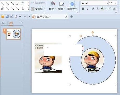This screenshot has height=95, width=120.
Task: Open a new tab with plus button
Action: click(72, 17)
